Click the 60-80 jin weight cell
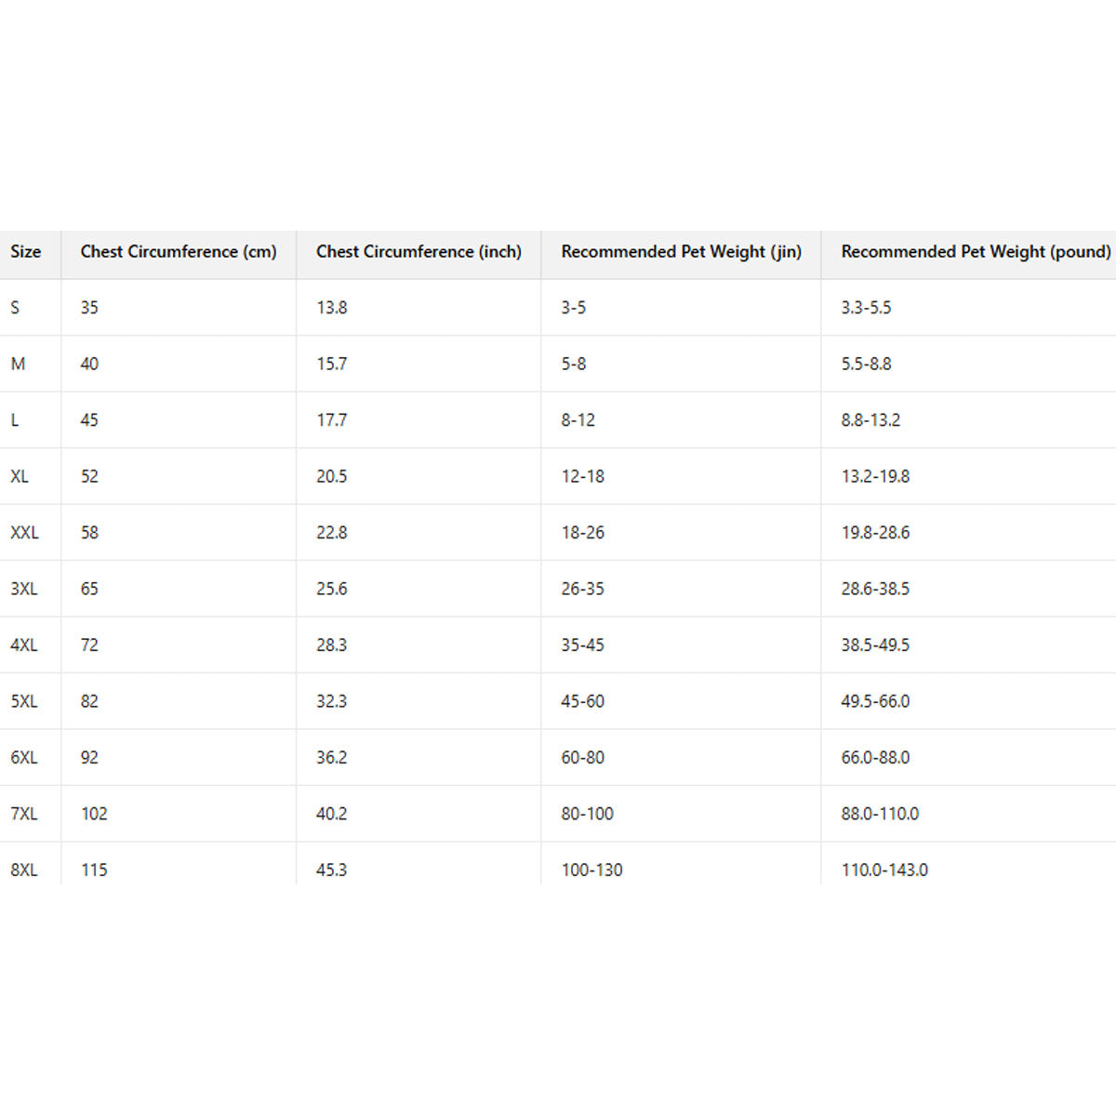Image resolution: width=1116 pixels, height=1116 pixels. (582, 758)
